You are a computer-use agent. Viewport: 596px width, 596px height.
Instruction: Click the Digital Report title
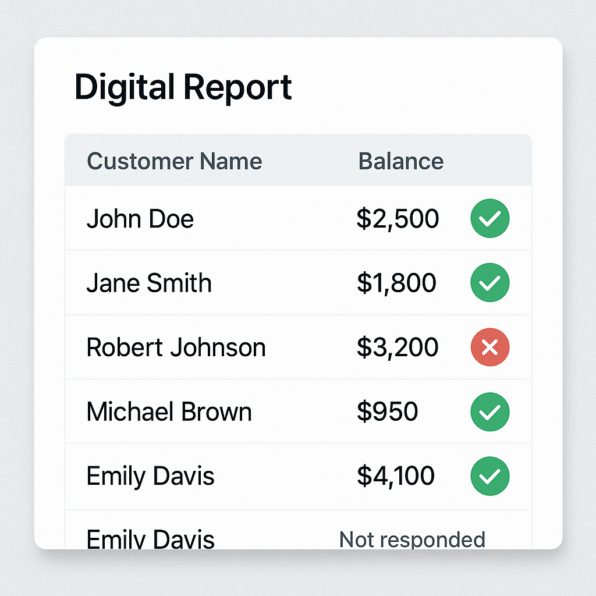click(183, 88)
